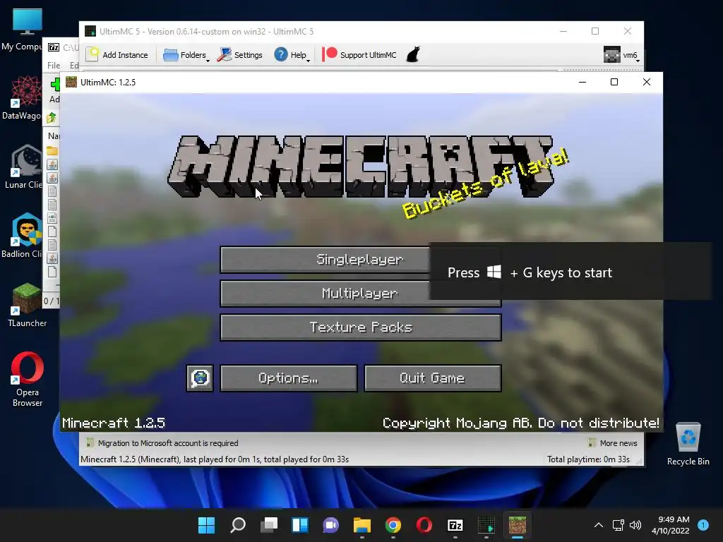Open volume control tray icon
The height and width of the screenshot is (542, 723).
pyautogui.click(x=635, y=525)
